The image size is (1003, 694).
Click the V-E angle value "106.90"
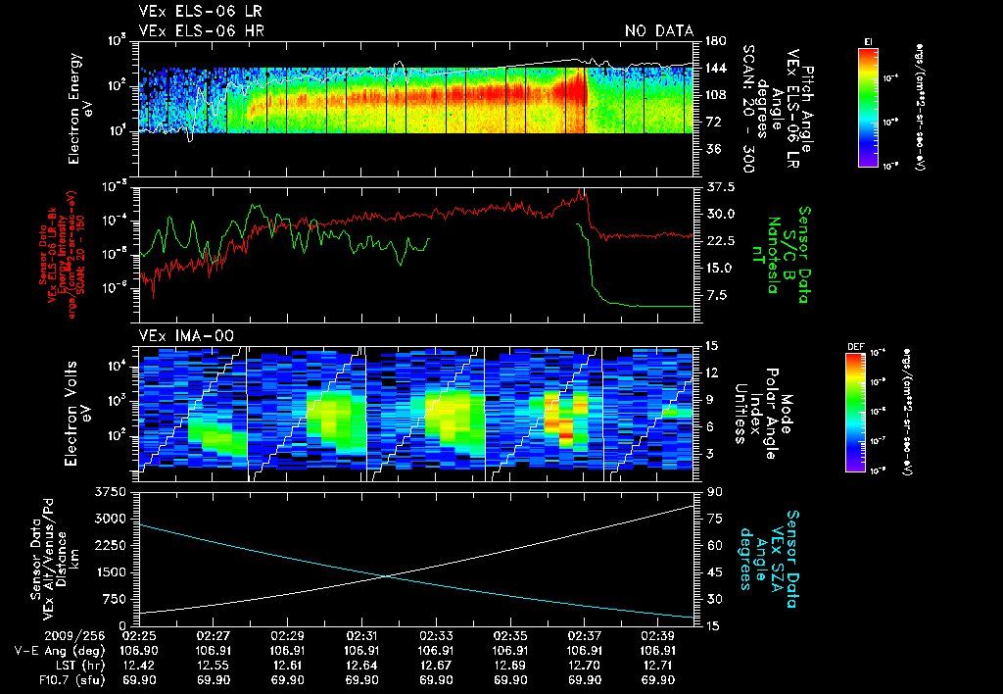(139, 651)
